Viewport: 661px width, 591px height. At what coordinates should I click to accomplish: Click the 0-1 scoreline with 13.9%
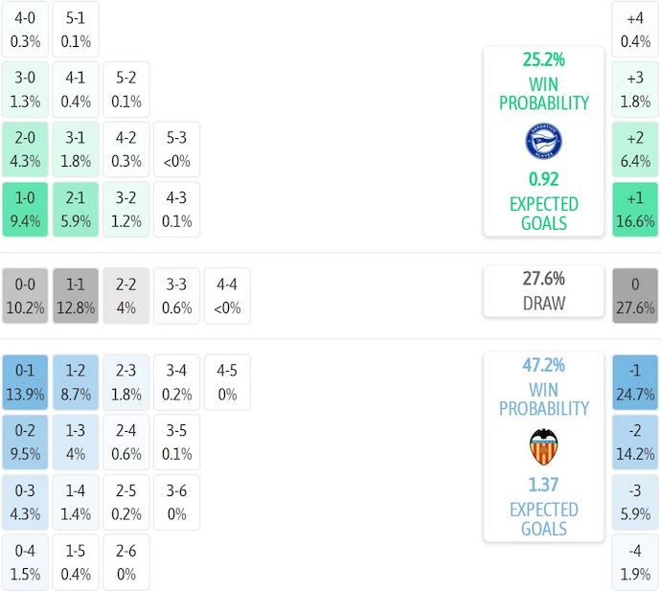click(x=25, y=382)
